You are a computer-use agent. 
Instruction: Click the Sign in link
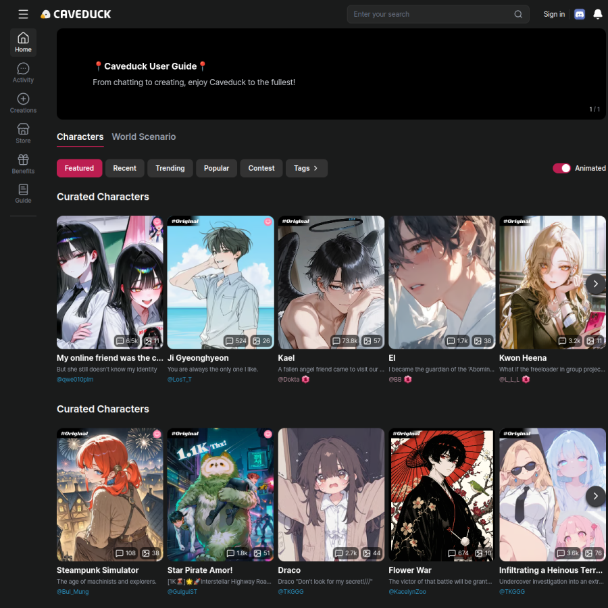point(554,14)
